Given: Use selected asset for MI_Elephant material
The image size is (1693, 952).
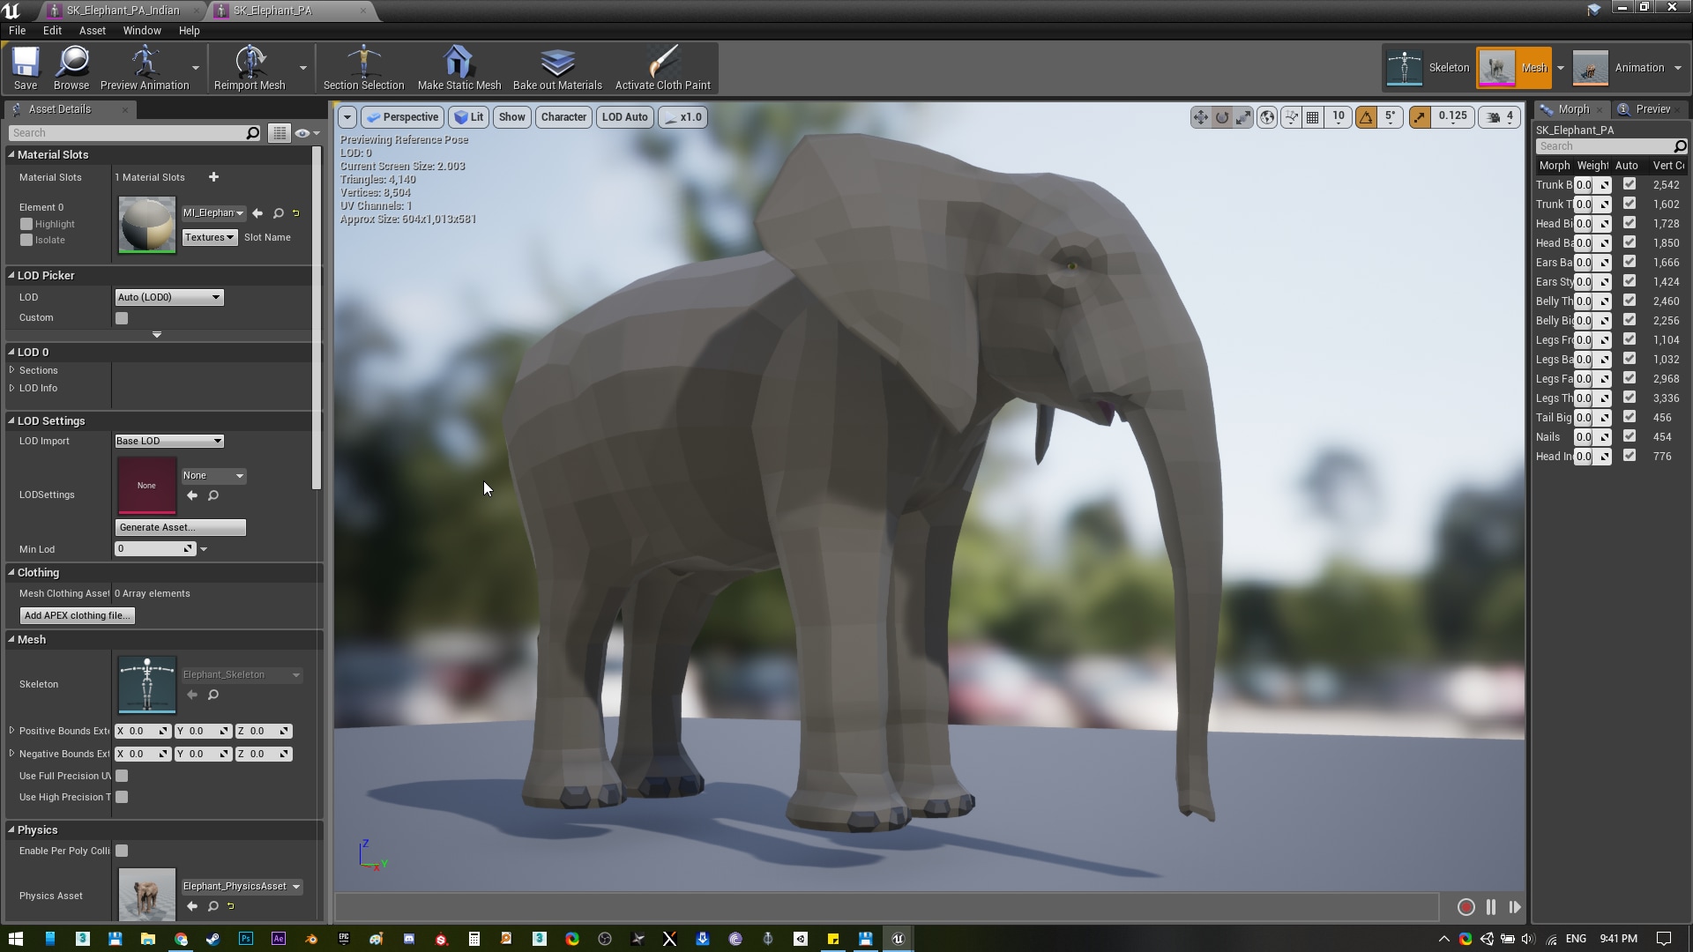Looking at the screenshot, I should (x=257, y=213).
